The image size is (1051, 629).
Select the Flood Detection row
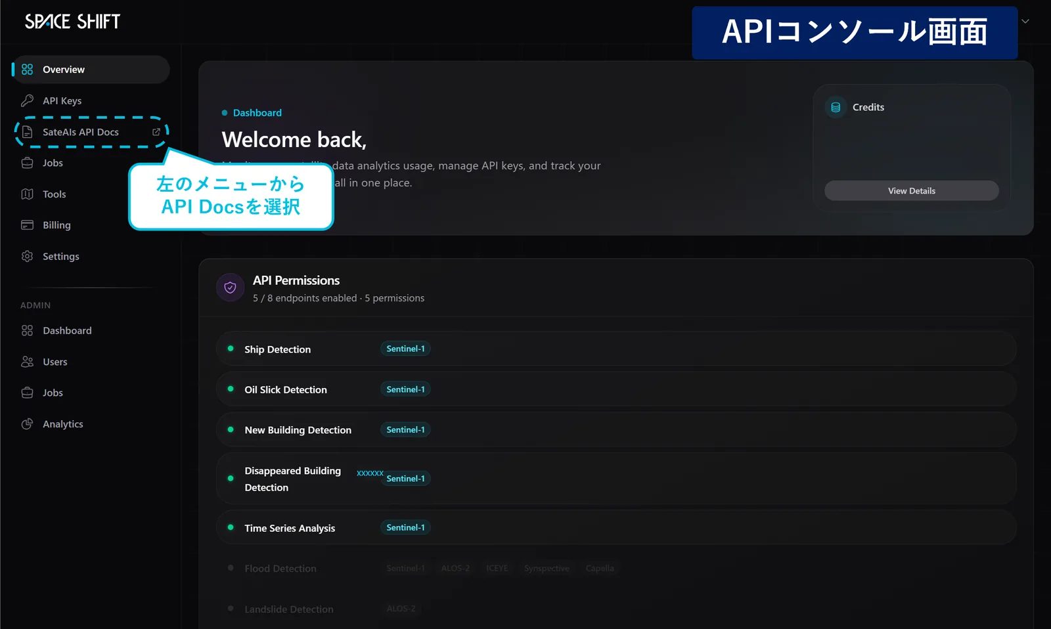coord(616,568)
